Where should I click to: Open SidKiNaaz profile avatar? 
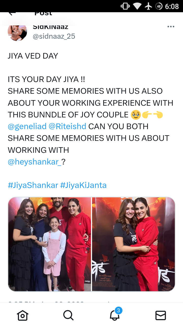(17, 33)
